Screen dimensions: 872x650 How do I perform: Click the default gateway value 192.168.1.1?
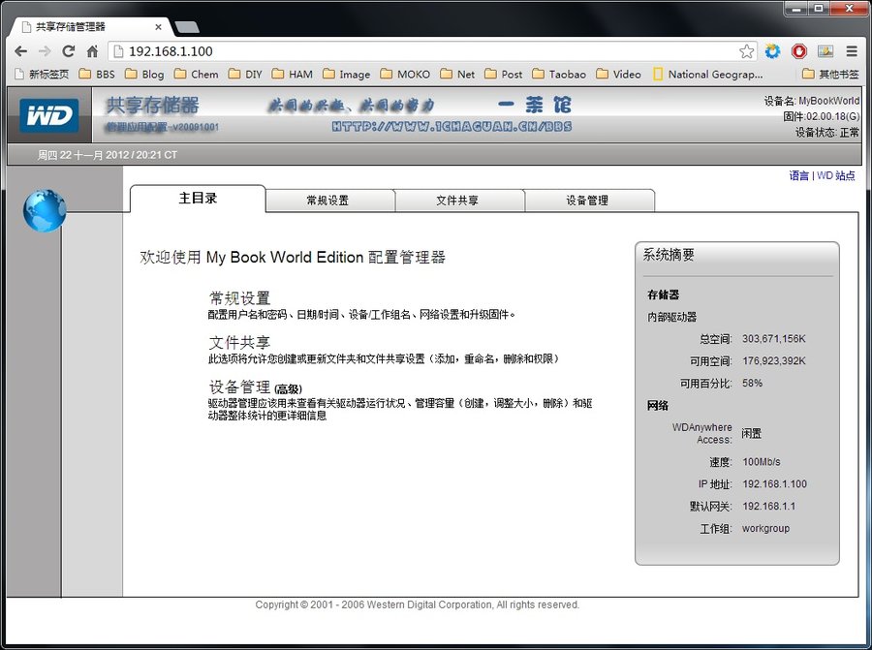pyautogui.click(x=768, y=506)
